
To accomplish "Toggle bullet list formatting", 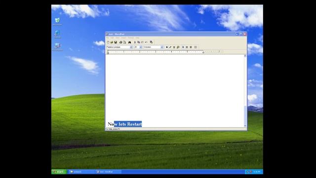I will [x=196, y=47].
